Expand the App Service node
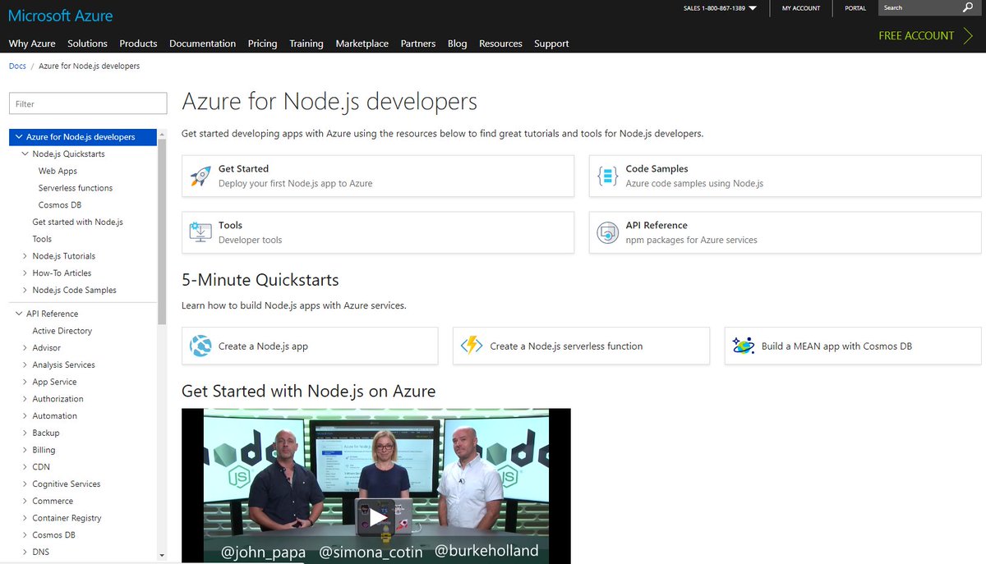The height and width of the screenshot is (564, 986). click(25, 382)
